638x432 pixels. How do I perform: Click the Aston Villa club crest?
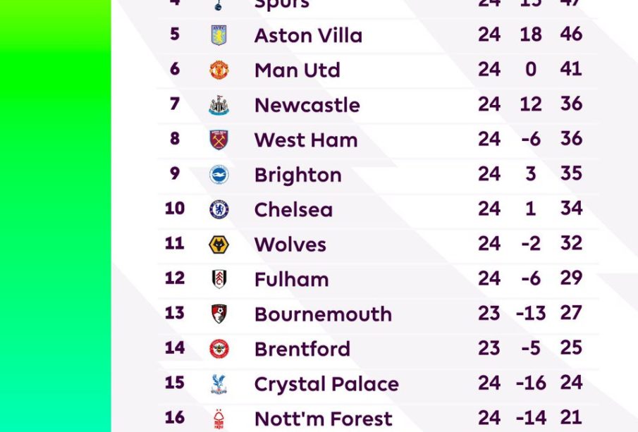click(219, 35)
